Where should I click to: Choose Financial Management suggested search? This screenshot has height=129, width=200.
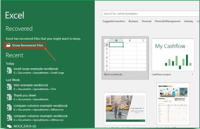pos(167,21)
